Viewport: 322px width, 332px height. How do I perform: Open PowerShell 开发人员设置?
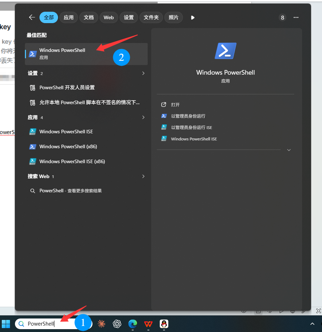[86, 87]
